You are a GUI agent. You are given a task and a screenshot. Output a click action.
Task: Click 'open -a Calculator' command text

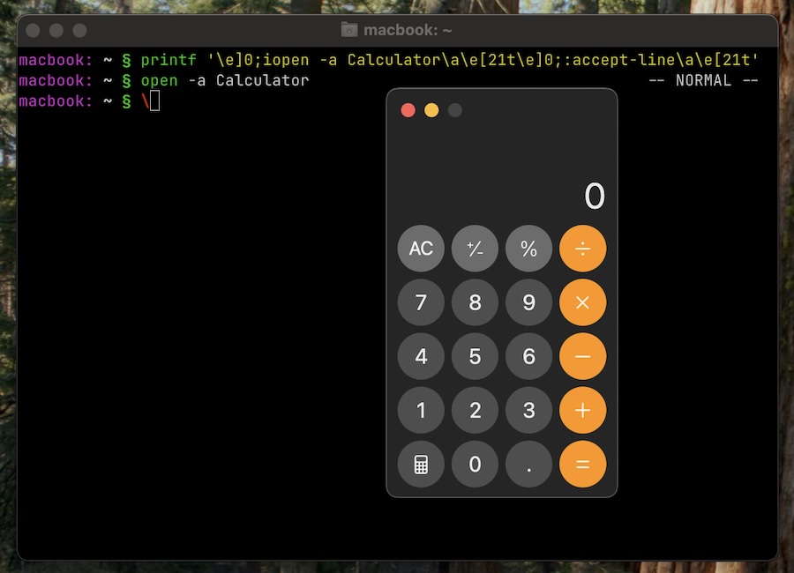(225, 81)
